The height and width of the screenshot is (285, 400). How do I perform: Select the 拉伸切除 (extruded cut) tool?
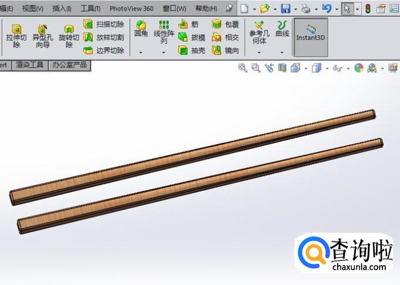[x=16, y=36]
